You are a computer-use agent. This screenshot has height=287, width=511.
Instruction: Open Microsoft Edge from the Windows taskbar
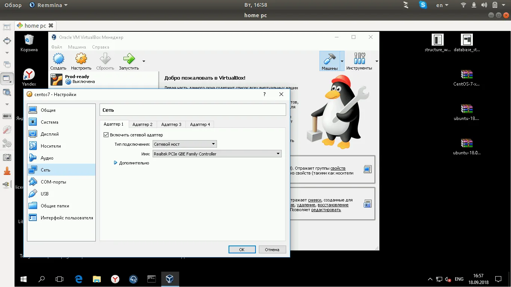[x=78, y=279]
